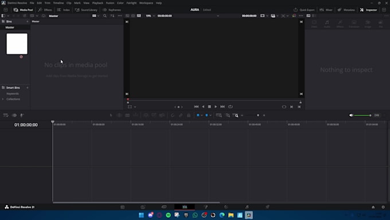Image resolution: width=390 pixels, height=220 pixels.
Task: Open the viewer zoom 19% dropdown
Action: pyautogui.click(x=150, y=16)
